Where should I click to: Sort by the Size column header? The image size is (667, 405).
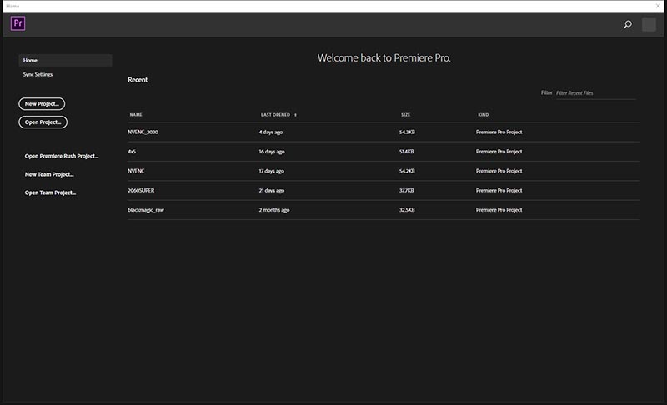pyautogui.click(x=405, y=115)
